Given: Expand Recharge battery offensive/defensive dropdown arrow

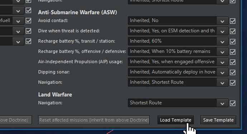Looking at the screenshot, I should click(222, 52).
